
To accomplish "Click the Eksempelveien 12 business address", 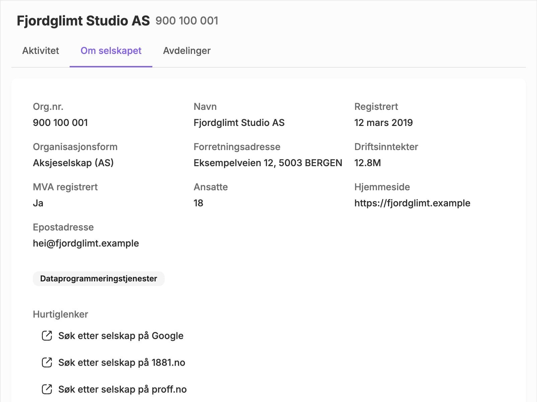I will (x=268, y=163).
